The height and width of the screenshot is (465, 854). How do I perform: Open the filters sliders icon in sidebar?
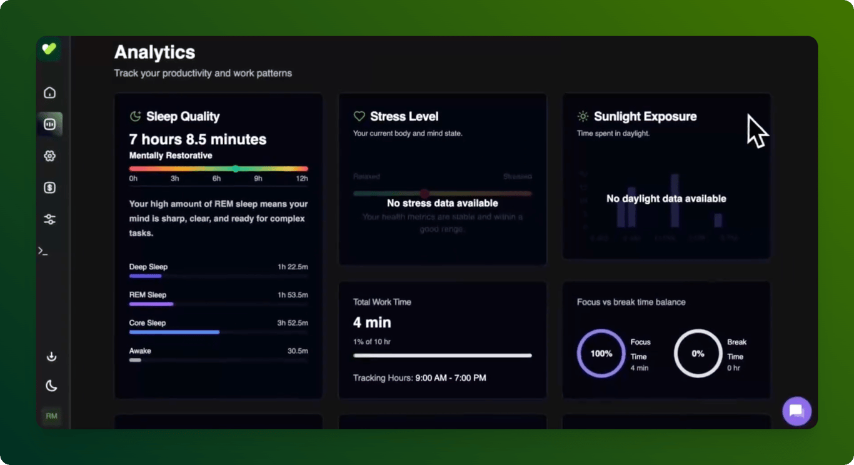(x=50, y=219)
